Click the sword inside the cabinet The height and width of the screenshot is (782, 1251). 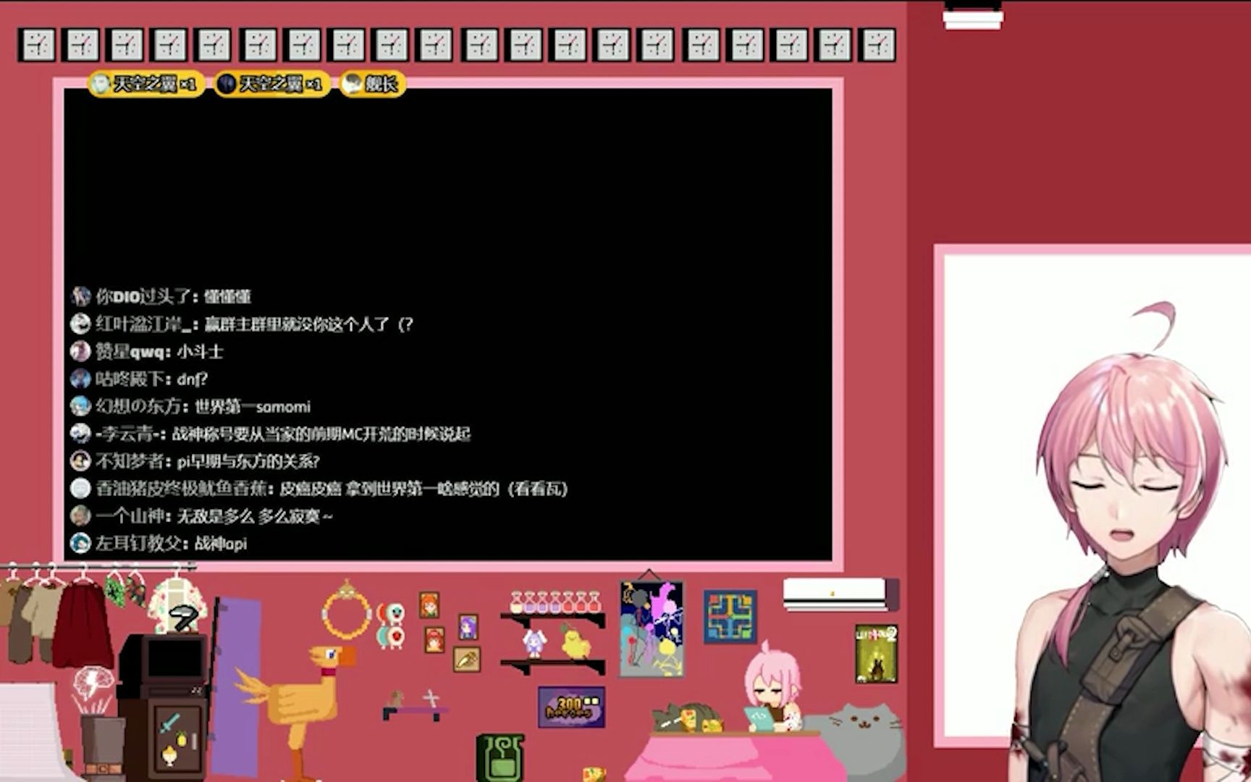169,722
